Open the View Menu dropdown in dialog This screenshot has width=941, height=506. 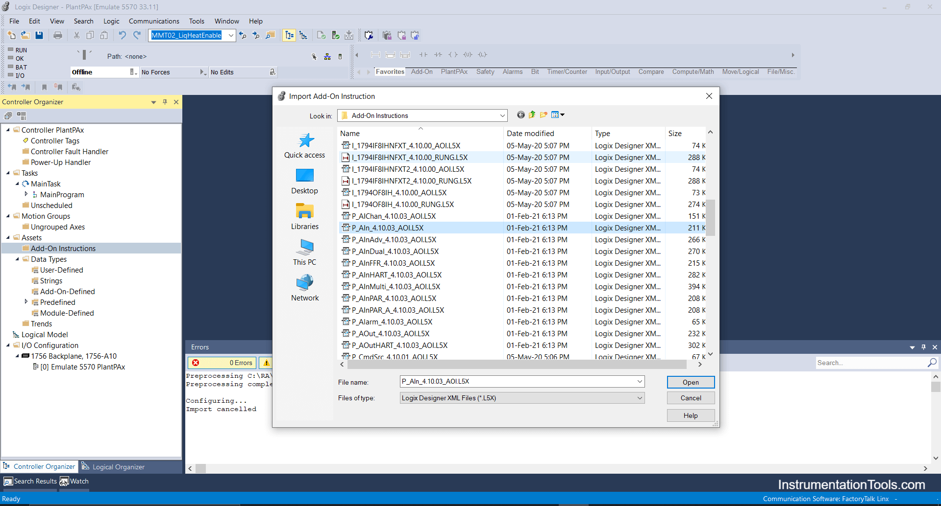(x=558, y=115)
